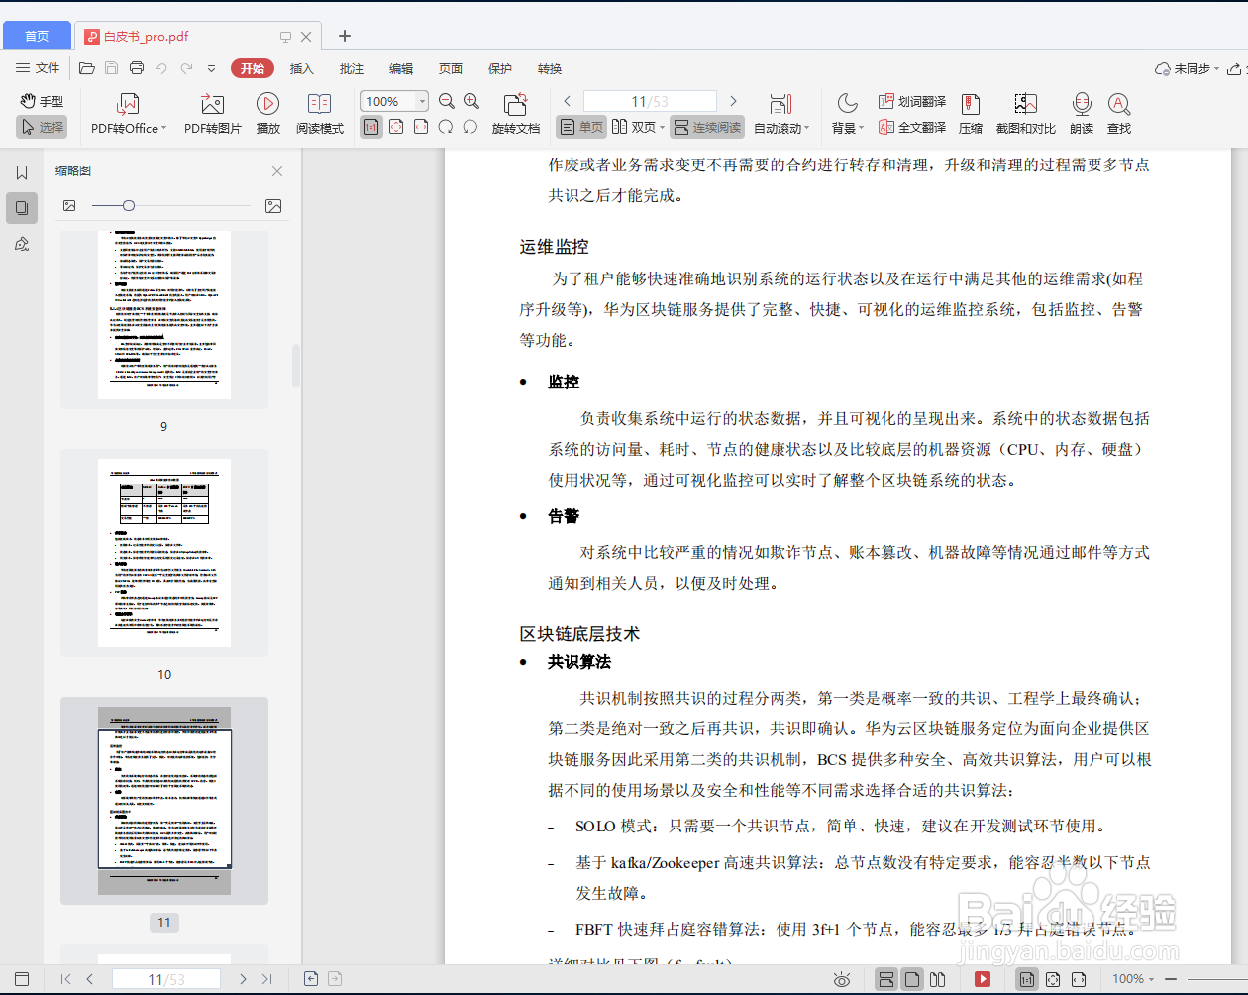Click 旋转文档 rotate document button
The width and height of the screenshot is (1248, 995).
point(516,114)
